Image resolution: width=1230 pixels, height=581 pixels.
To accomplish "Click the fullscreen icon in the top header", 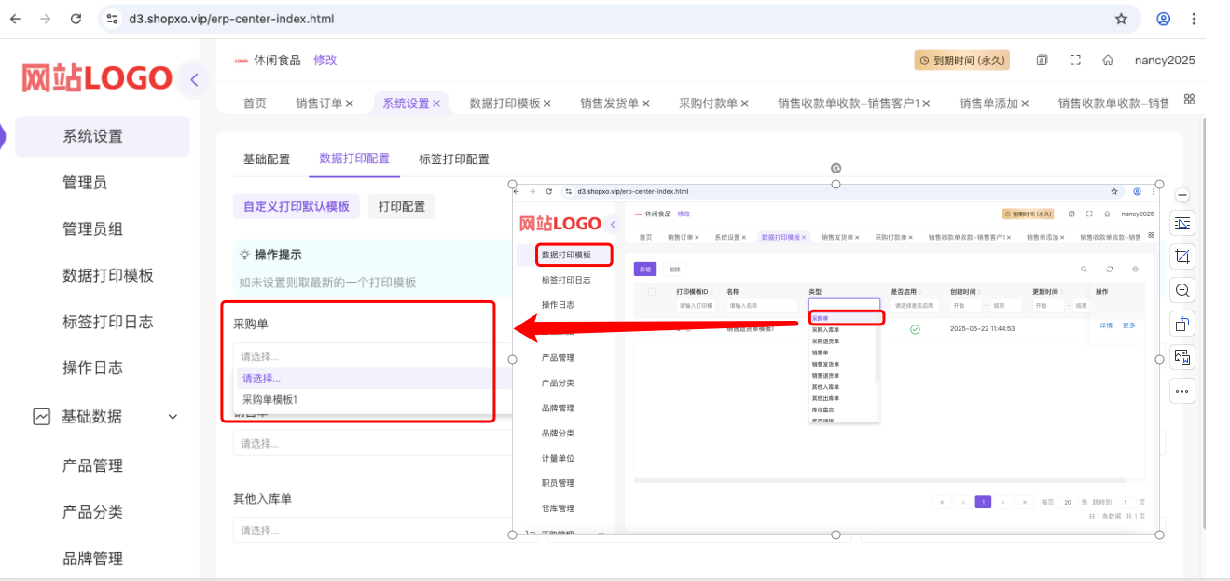I will [x=1075, y=60].
